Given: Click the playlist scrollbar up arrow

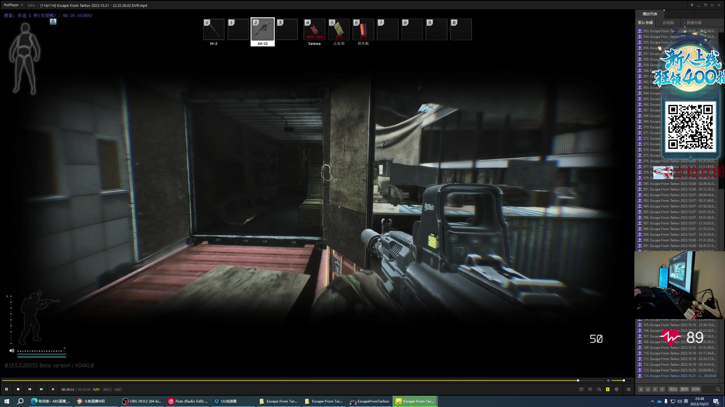Looking at the screenshot, I should tap(721, 29).
